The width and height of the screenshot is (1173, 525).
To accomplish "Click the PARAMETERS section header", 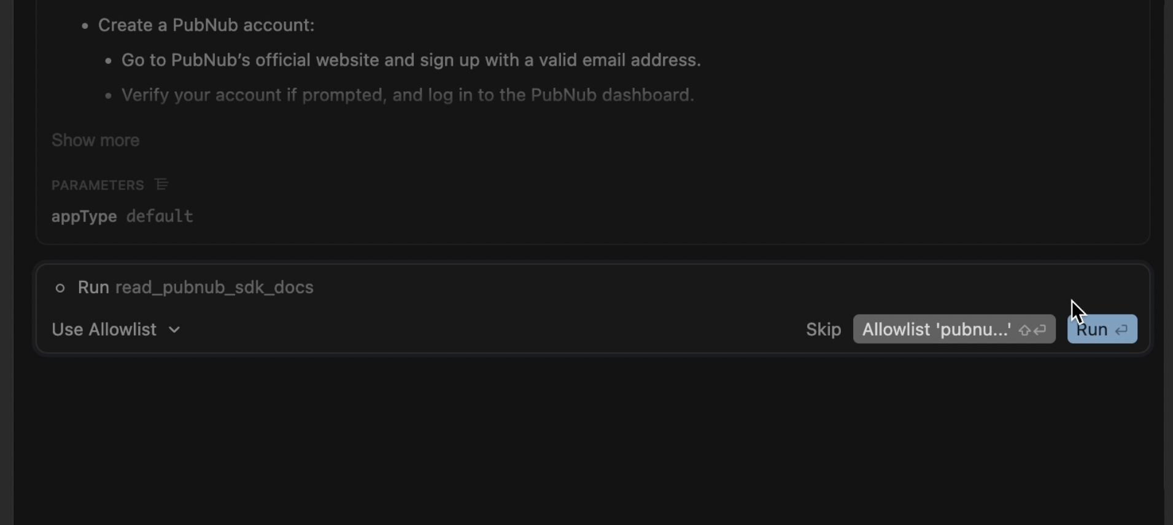I will [97, 185].
